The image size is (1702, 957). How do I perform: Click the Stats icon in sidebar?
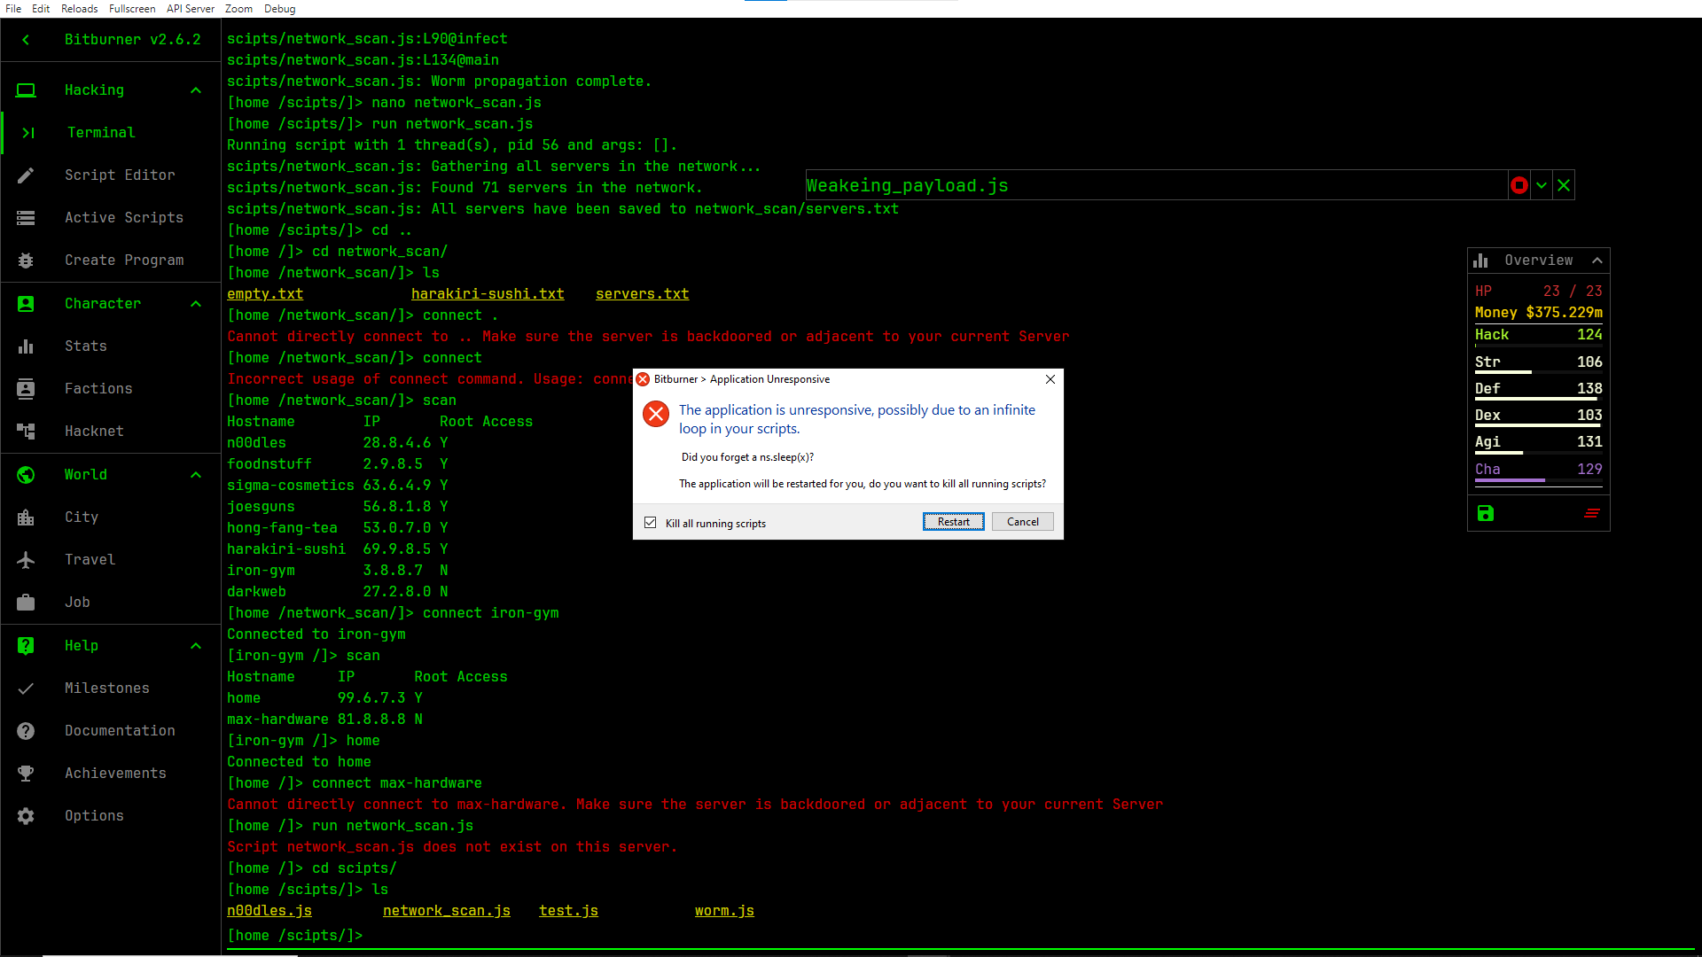tap(25, 345)
